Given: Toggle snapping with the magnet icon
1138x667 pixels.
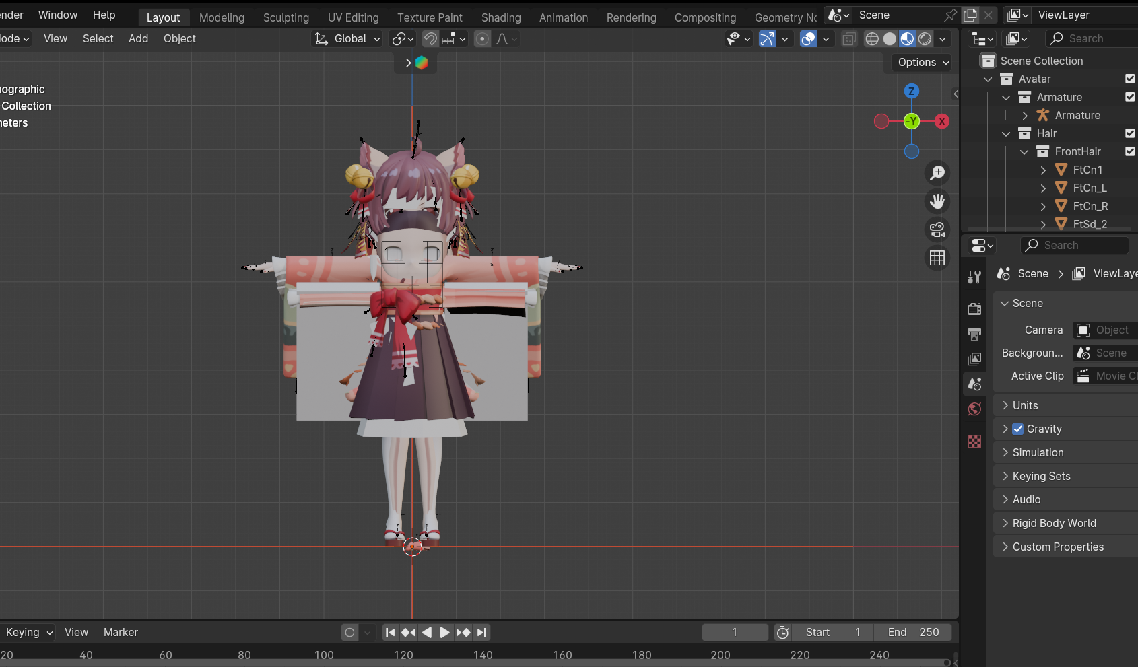Looking at the screenshot, I should click(430, 39).
